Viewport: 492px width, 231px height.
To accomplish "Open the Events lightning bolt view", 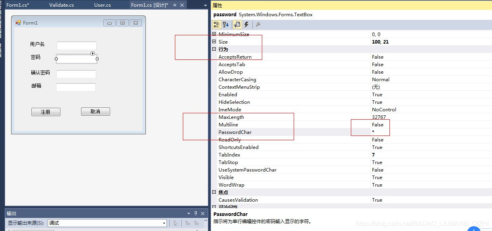I will [x=246, y=25].
